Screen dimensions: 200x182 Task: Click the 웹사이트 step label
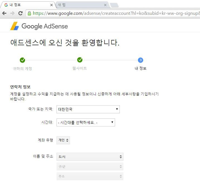(x=80, y=68)
